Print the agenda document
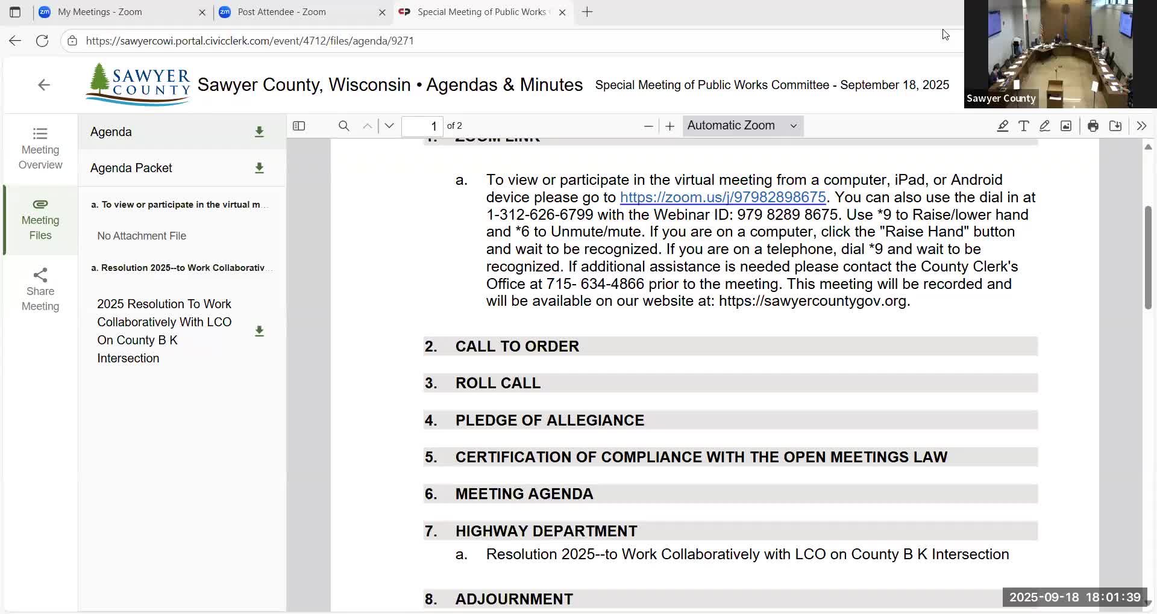 click(1093, 126)
